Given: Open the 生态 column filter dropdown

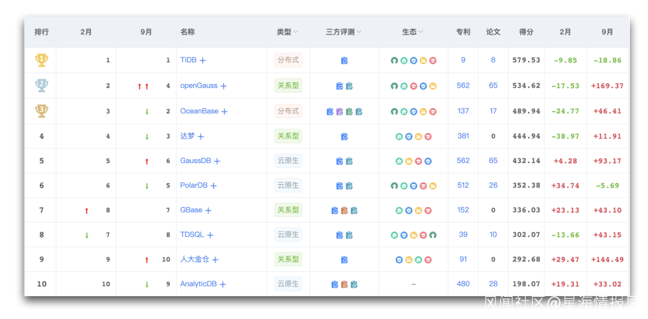Looking at the screenshot, I should click(x=421, y=32).
